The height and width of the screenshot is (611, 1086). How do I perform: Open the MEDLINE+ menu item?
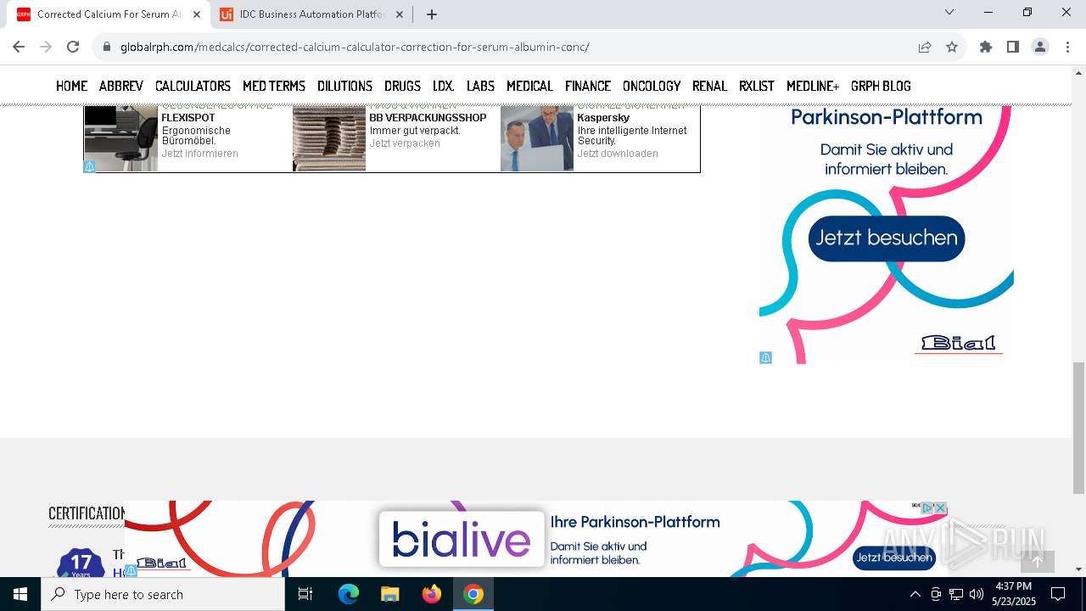(x=813, y=86)
